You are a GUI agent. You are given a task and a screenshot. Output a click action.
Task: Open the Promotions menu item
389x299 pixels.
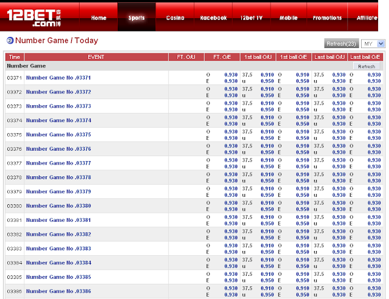tap(327, 18)
